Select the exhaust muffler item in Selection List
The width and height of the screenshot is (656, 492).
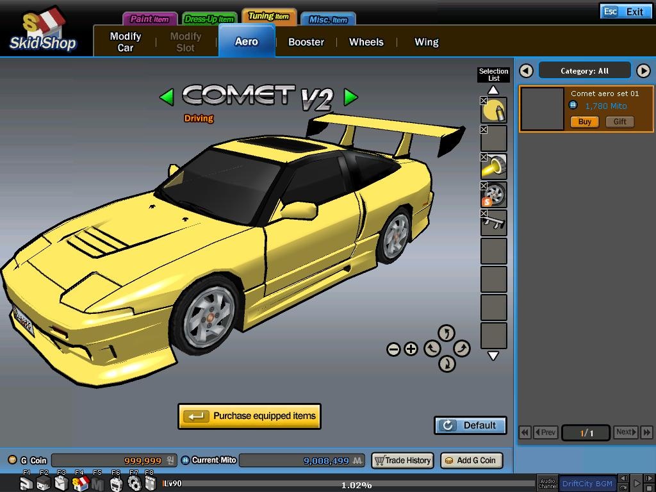click(494, 222)
